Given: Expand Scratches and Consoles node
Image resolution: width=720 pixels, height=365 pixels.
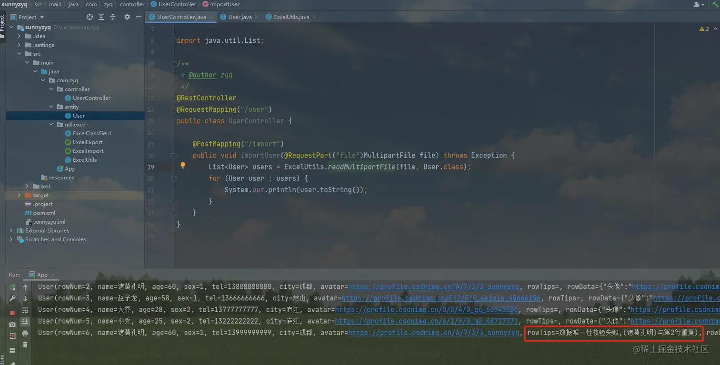Looking at the screenshot, I should (11, 239).
